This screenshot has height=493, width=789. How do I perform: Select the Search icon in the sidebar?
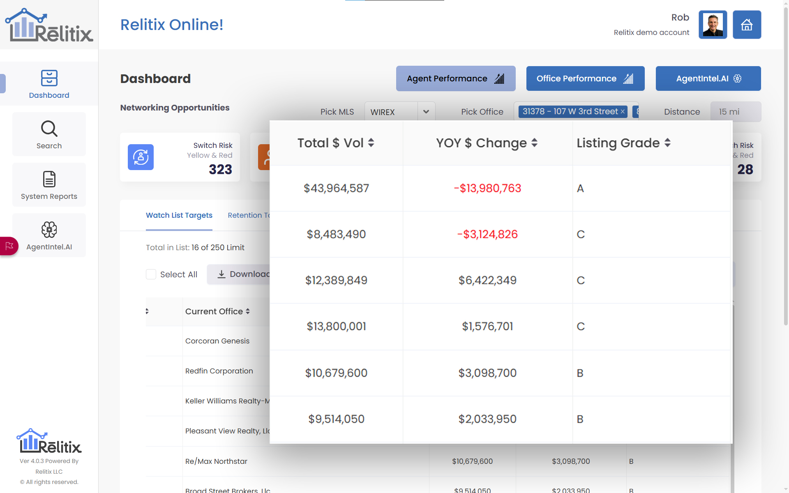tap(49, 134)
